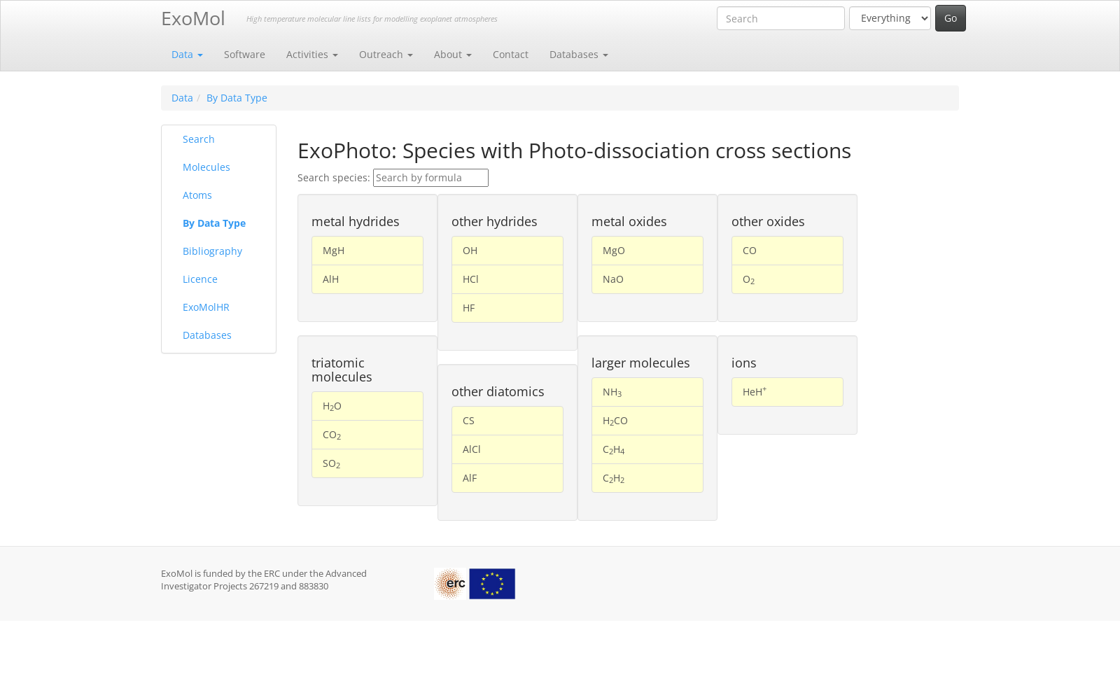
Task: Open the About dropdown menu
Action: (x=452, y=55)
